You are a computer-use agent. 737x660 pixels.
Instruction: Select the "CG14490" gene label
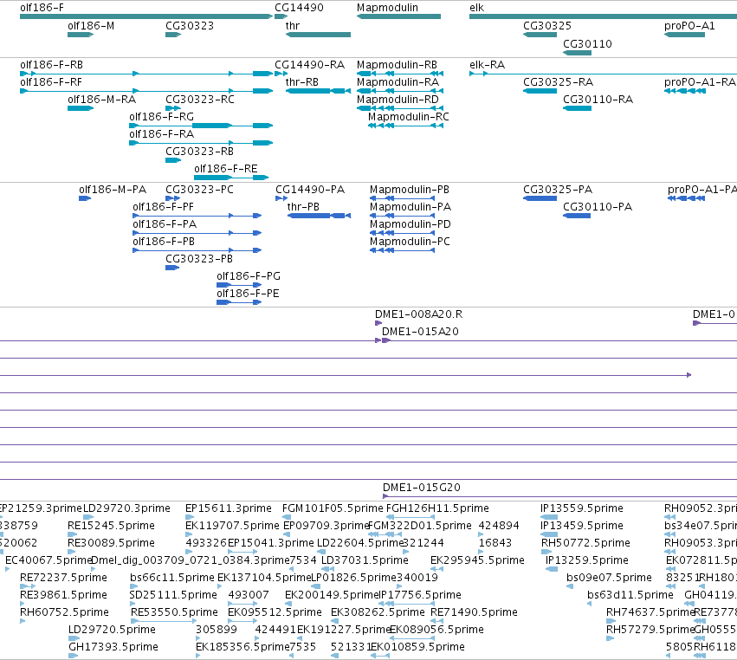tap(299, 8)
